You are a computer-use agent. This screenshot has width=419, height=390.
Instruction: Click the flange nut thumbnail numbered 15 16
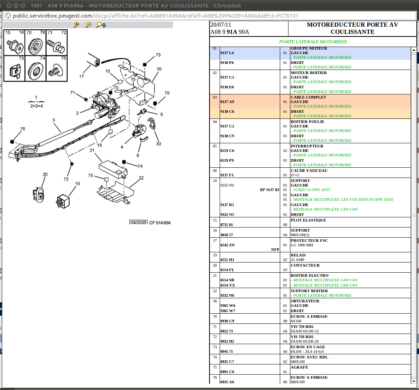point(14,43)
